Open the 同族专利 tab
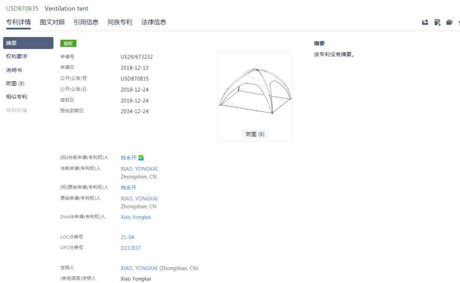Viewport: 460px width, 283px height. [120, 22]
